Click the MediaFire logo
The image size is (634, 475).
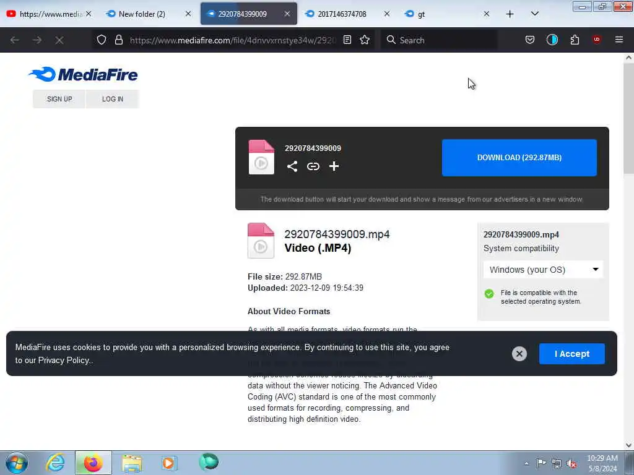coord(84,74)
